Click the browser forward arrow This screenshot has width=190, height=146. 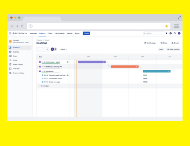(17, 26)
